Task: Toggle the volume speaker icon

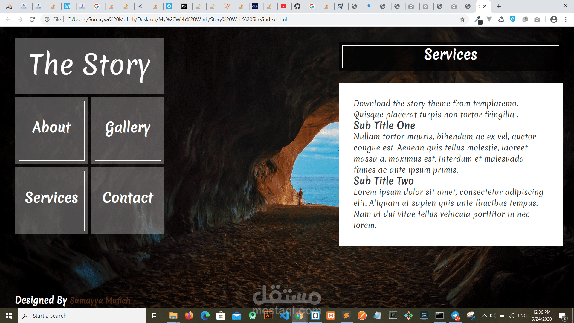Action: tap(493, 316)
